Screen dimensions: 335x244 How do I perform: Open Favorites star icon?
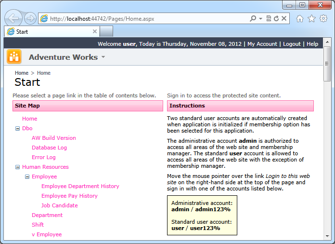point(311,19)
